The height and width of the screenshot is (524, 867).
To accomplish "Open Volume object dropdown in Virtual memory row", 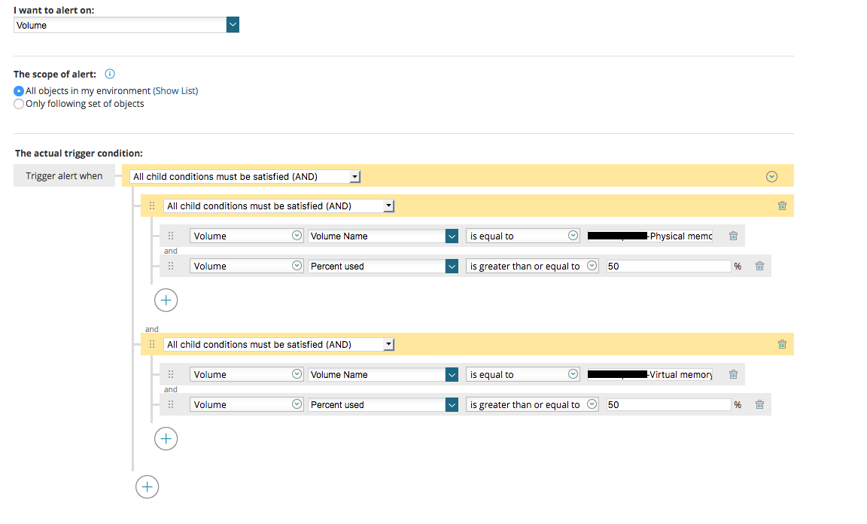I will click(247, 375).
